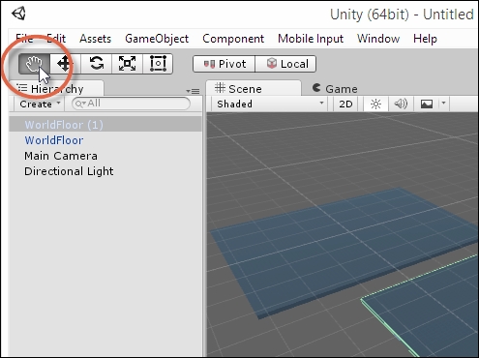Expand the scene effects dropdown arrow
479x358 pixels.
(x=444, y=104)
